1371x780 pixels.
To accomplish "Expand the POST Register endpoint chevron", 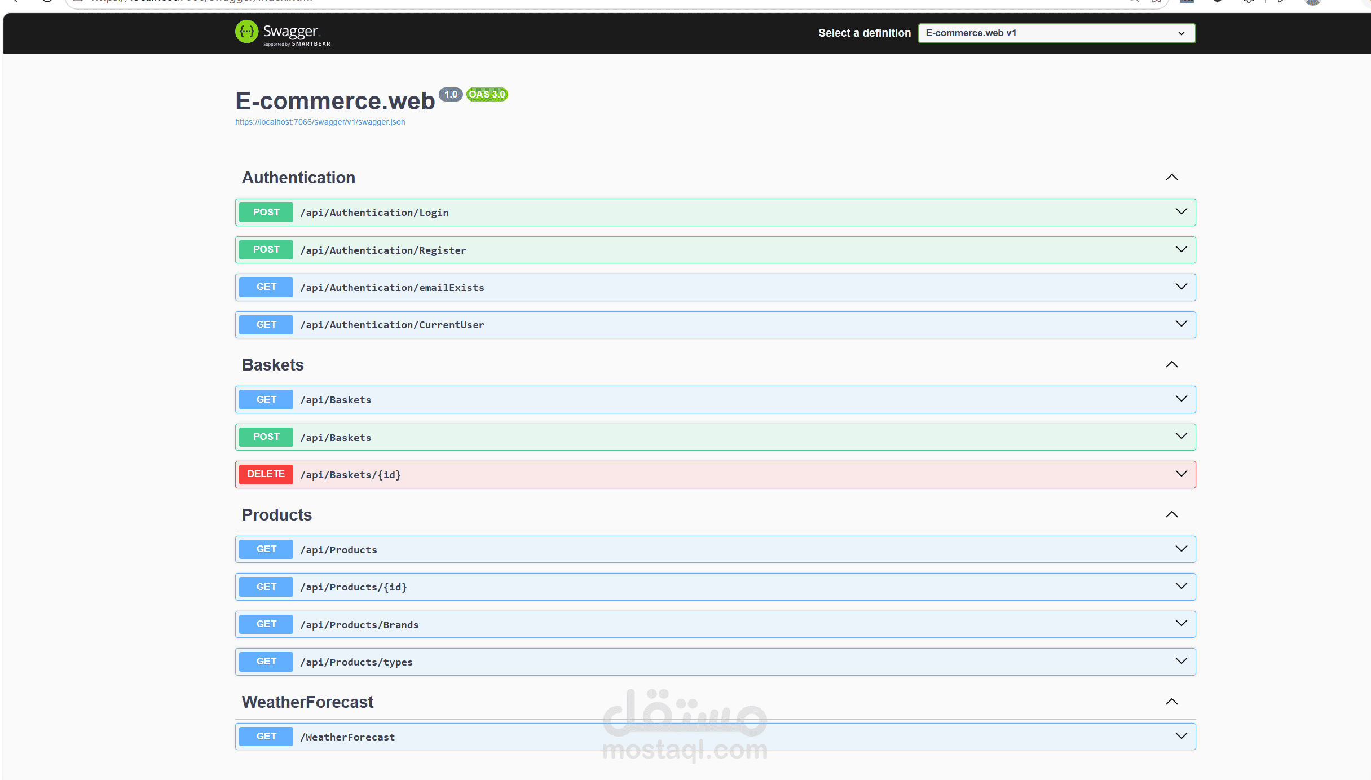I will tap(1181, 250).
